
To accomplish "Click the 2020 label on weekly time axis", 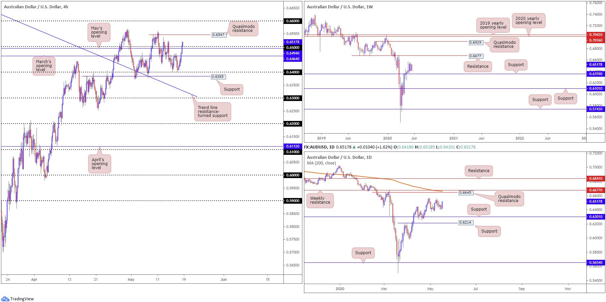I will [x=387, y=138].
